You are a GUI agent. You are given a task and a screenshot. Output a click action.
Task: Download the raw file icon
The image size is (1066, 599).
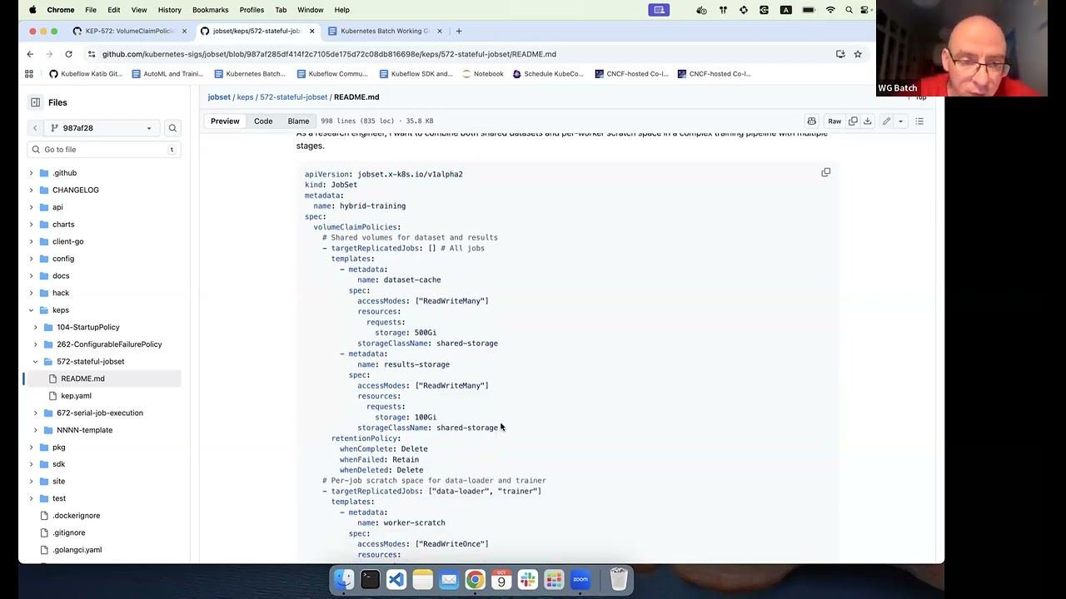(x=867, y=121)
